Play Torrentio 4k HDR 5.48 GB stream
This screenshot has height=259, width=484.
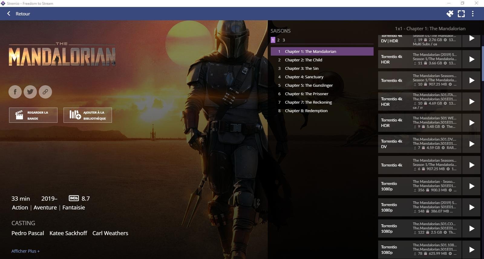472,123
